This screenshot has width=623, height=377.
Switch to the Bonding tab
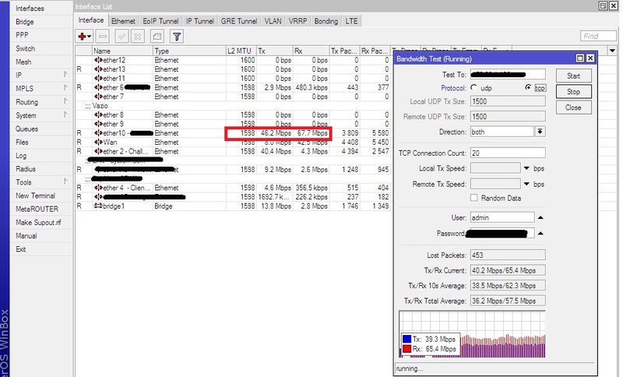point(326,21)
